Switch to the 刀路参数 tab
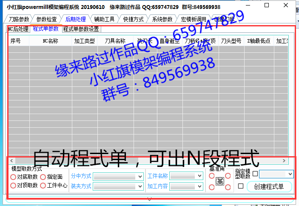The height and width of the screenshot is (206, 299). pyautogui.click(x=19, y=19)
